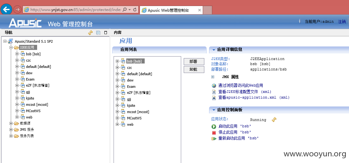Click green start icon for bsb
Screen dimensions: 349x163
214,127
